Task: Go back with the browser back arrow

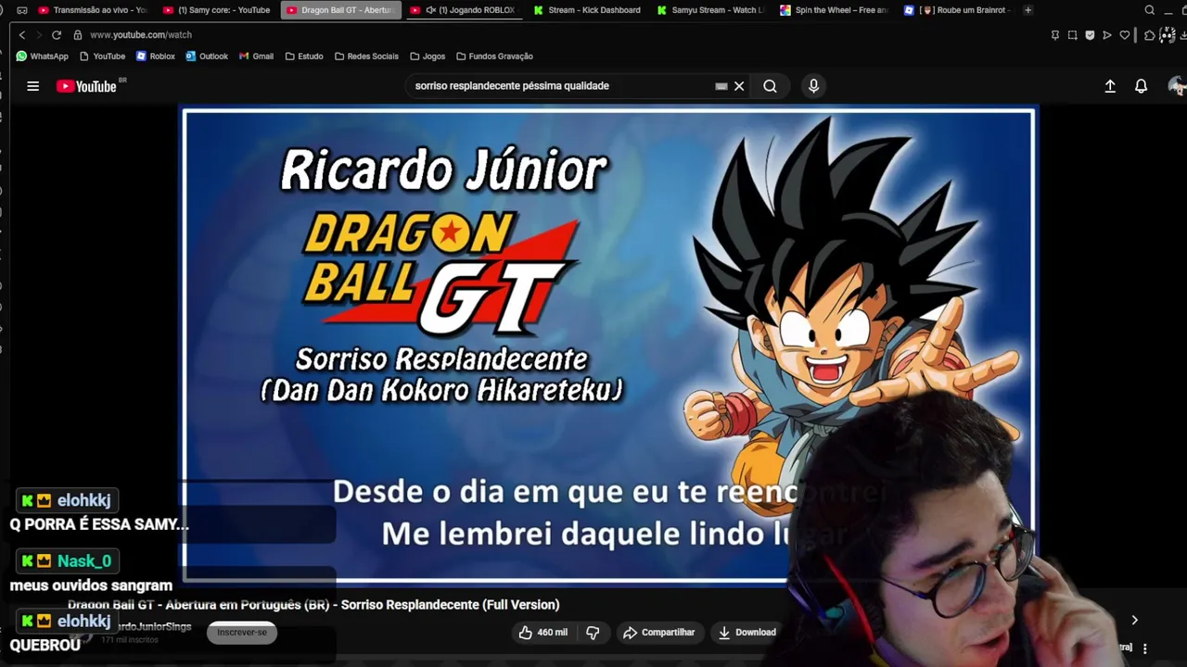Action: pyautogui.click(x=22, y=34)
